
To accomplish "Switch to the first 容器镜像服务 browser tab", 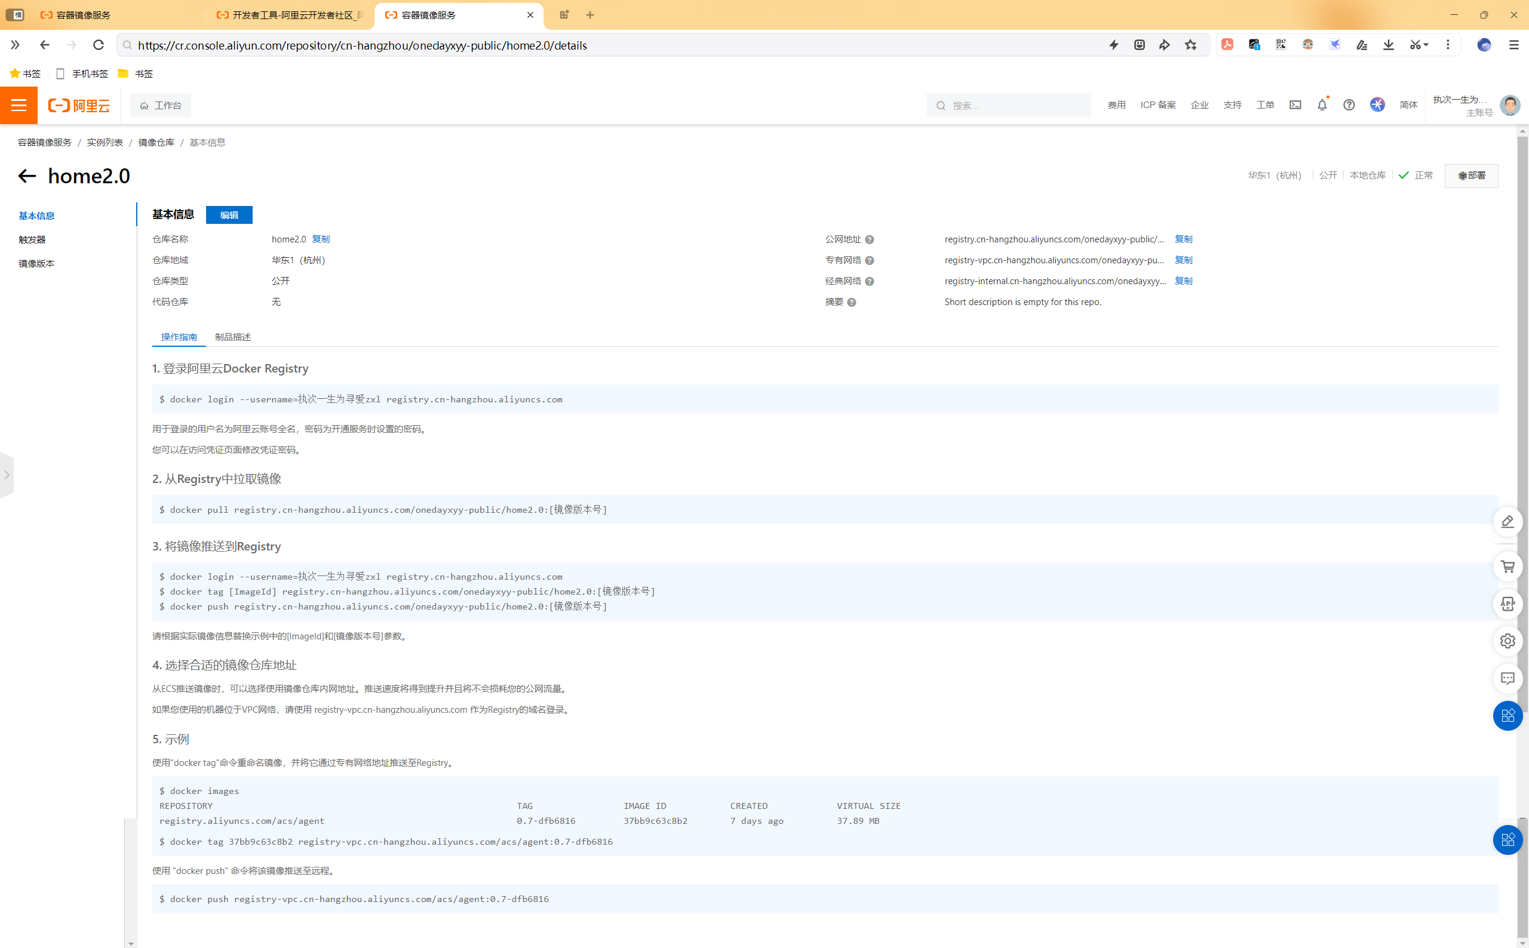I will pyautogui.click(x=119, y=15).
